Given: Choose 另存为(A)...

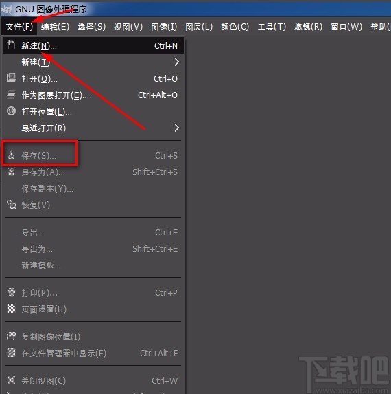Looking at the screenshot, I should (x=93, y=172).
